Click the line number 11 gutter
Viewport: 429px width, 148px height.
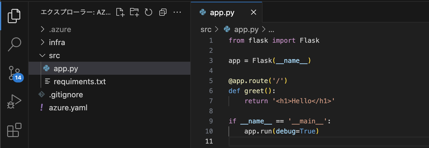(209, 141)
